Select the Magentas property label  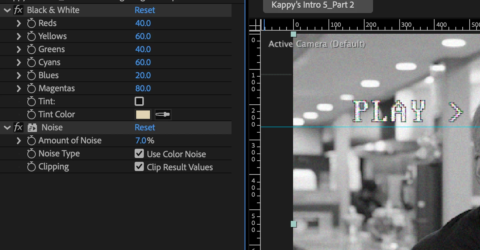(57, 89)
